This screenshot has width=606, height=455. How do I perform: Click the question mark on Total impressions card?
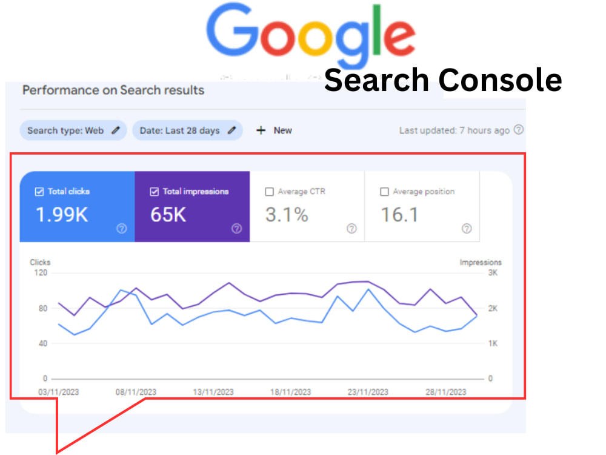pyautogui.click(x=236, y=229)
